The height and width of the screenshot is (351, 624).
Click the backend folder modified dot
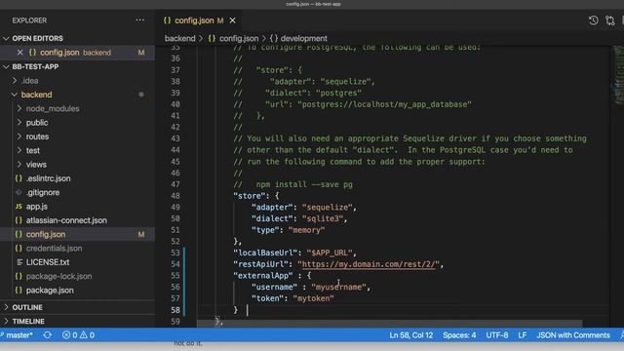click(x=141, y=95)
